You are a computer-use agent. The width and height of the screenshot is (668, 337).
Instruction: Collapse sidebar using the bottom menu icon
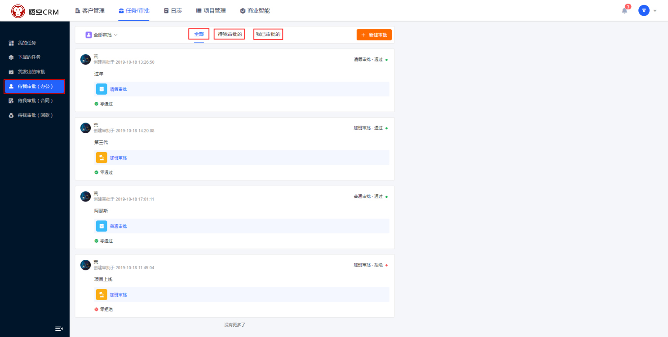pos(58,328)
